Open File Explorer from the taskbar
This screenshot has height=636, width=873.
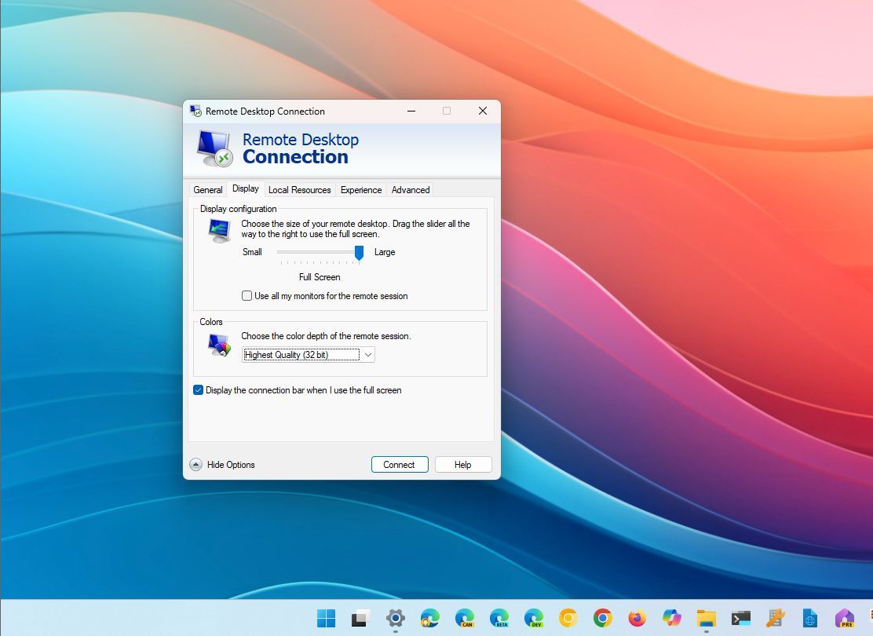click(706, 618)
